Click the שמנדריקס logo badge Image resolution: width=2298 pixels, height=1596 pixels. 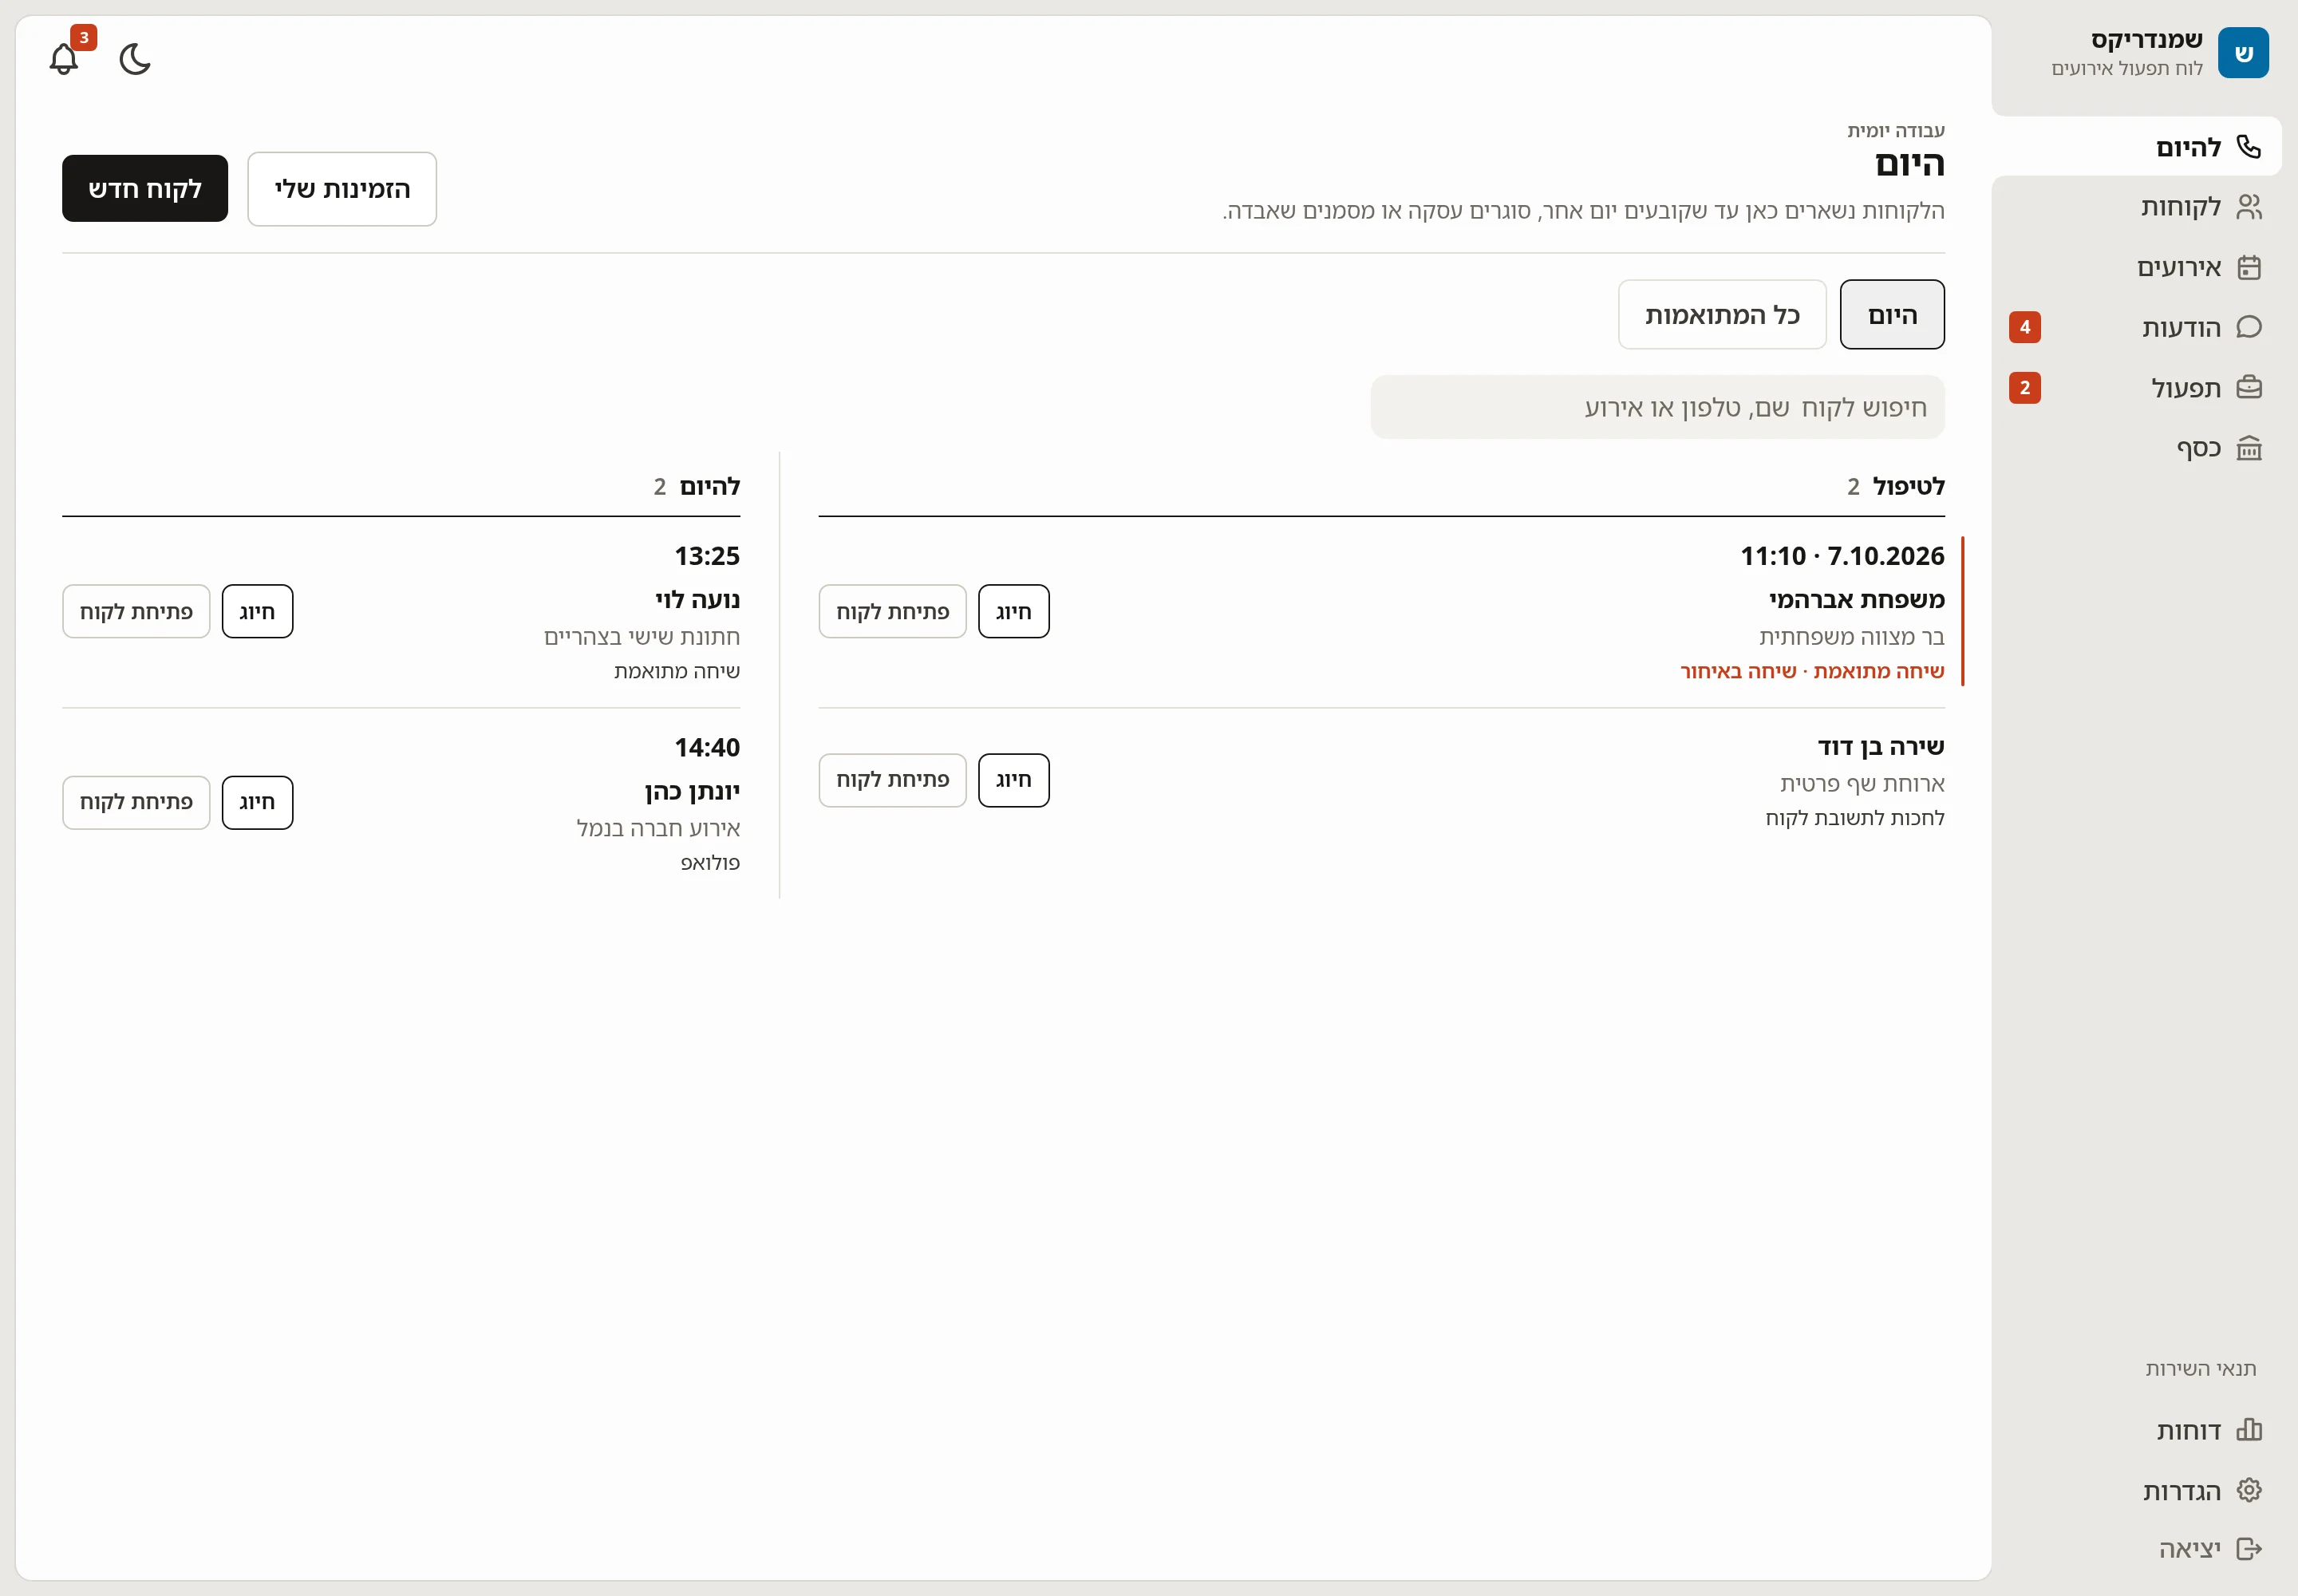pos(2243,53)
